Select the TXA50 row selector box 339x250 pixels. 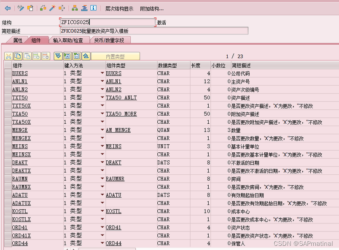[x=8, y=114]
